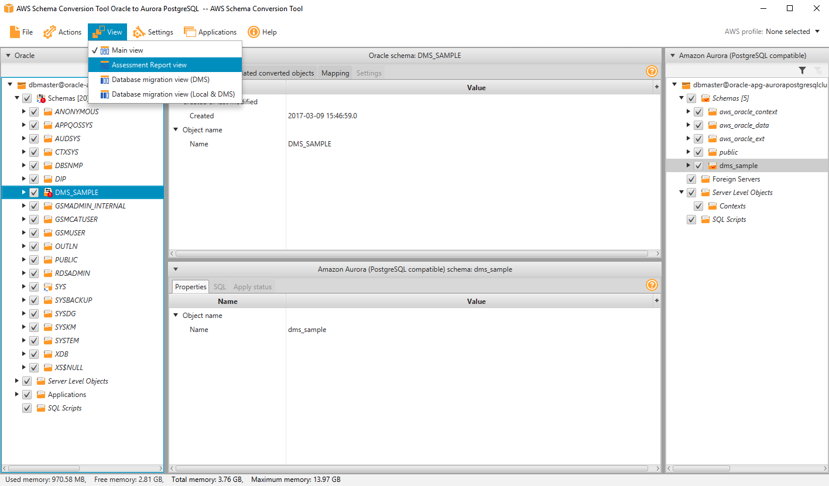Open the Aurora Properties tab

(191, 287)
